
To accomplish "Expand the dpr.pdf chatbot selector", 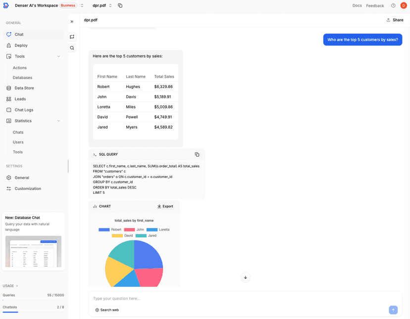I will point(110,5).
